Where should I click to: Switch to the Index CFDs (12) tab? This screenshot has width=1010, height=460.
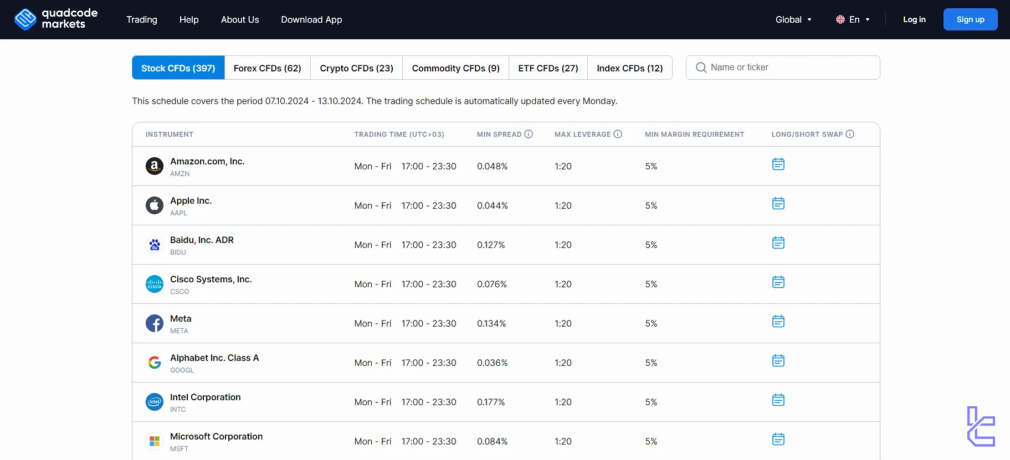pyautogui.click(x=630, y=68)
